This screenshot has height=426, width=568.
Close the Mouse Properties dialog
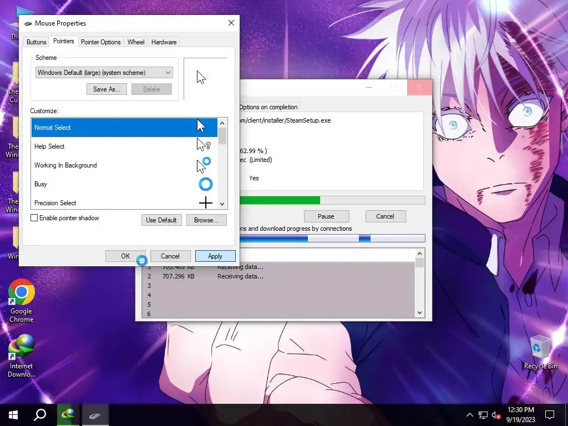tap(231, 23)
